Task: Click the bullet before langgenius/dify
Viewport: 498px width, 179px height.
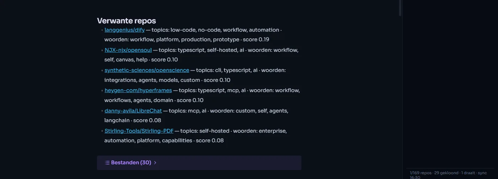Action: (x=102, y=30)
